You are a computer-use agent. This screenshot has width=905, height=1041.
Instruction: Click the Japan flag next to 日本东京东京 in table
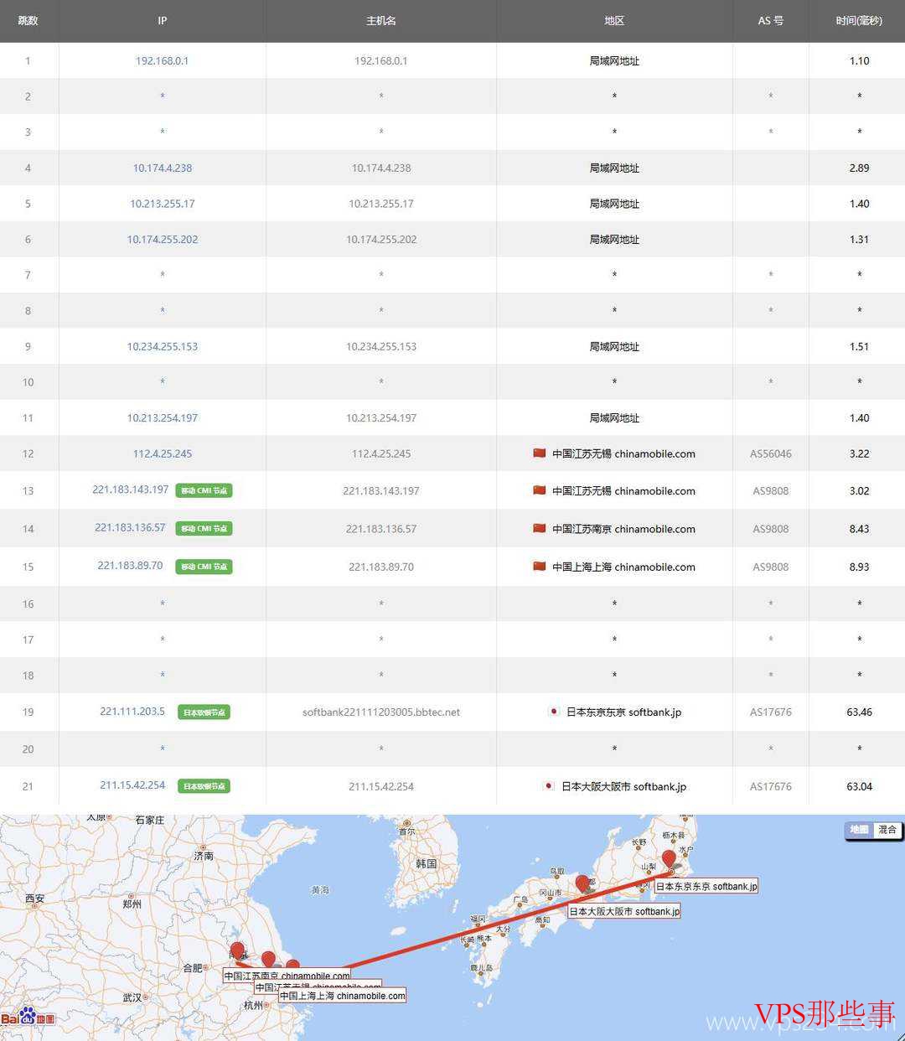coord(554,712)
